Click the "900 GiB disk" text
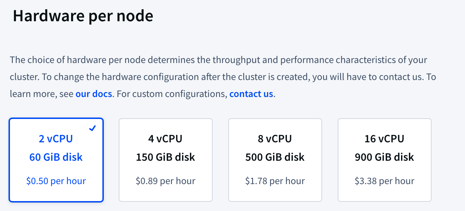 coord(385,157)
